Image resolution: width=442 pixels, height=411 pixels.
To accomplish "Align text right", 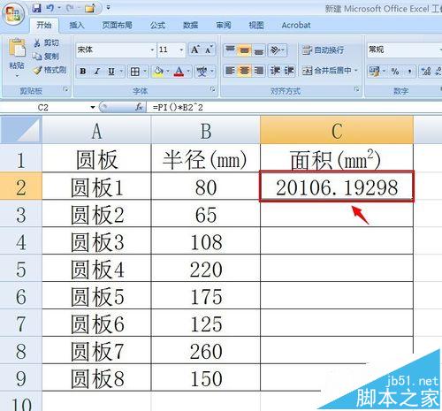I will 258,71.
